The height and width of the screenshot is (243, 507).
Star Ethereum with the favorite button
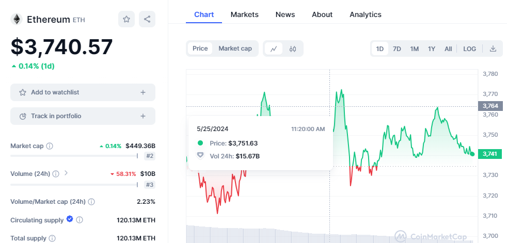pyautogui.click(x=126, y=19)
